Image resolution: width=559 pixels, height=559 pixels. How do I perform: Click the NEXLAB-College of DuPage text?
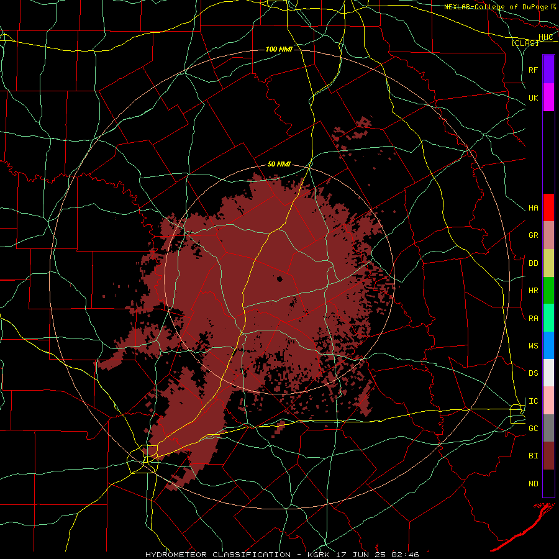click(496, 7)
